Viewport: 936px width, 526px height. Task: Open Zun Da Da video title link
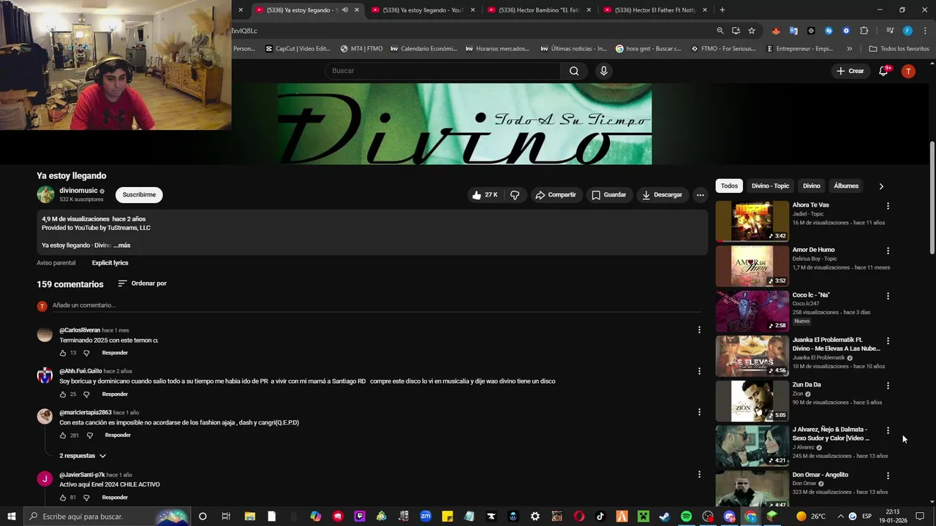tap(807, 384)
